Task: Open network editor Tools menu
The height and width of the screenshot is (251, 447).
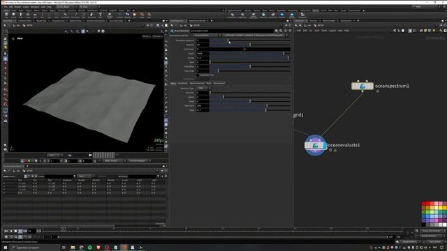Action: click(324, 31)
